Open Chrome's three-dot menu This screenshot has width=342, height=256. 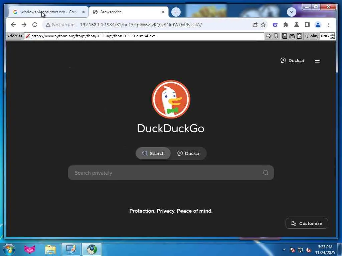click(329, 25)
